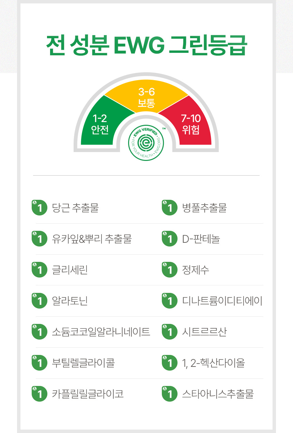Click the 유카잎&뿌리 추출물 ingredient text
293x433 pixels.
pos(92,239)
